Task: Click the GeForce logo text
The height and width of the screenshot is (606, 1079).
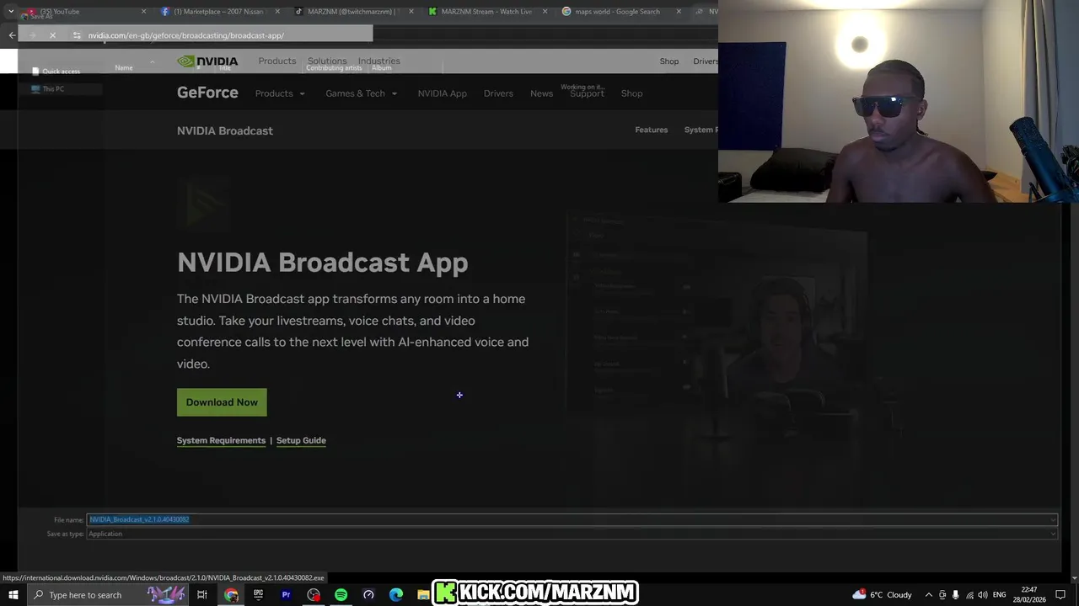Action: pyautogui.click(x=207, y=93)
